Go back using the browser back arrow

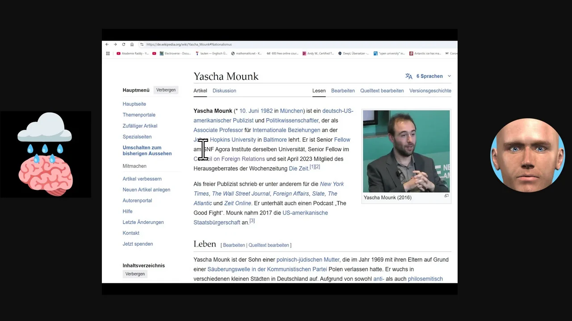(107, 45)
